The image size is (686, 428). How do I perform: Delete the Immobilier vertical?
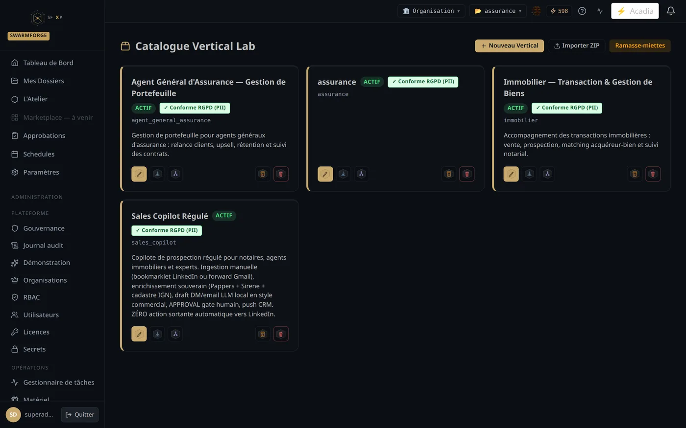653,174
